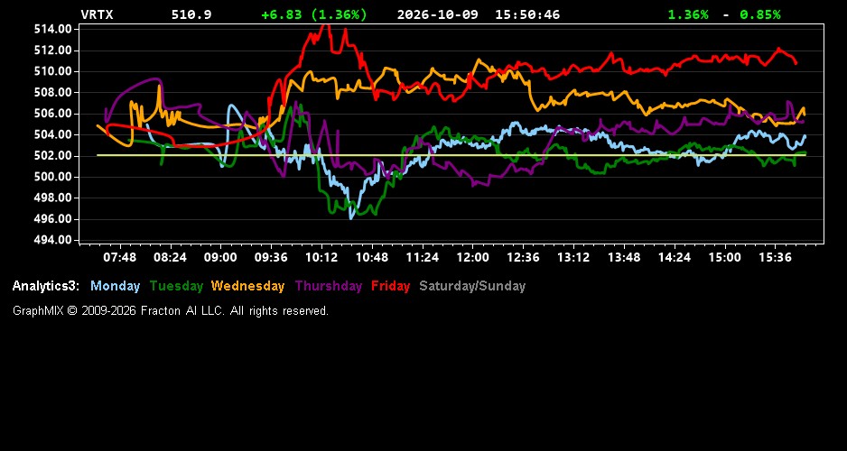This screenshot has height=451, width=847.
Task: Click the 512.00 price axis label
Action: 53,51
